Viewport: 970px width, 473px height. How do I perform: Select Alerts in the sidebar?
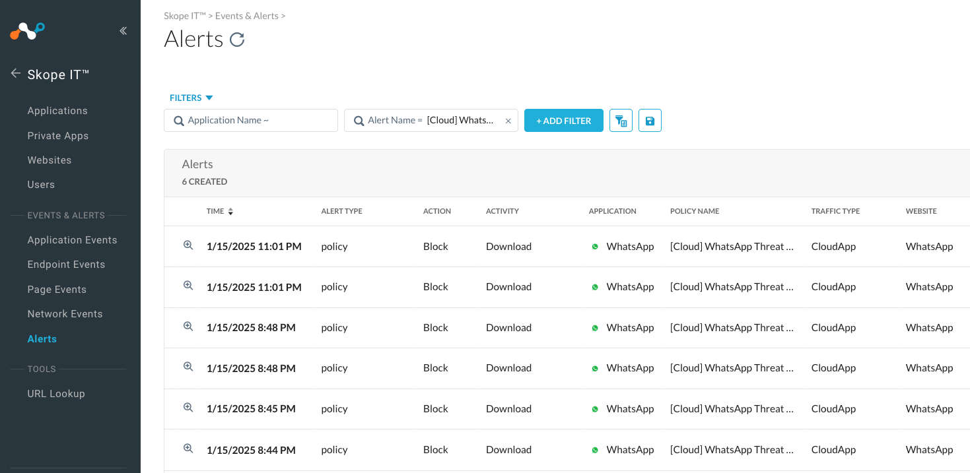click(42, 339)
